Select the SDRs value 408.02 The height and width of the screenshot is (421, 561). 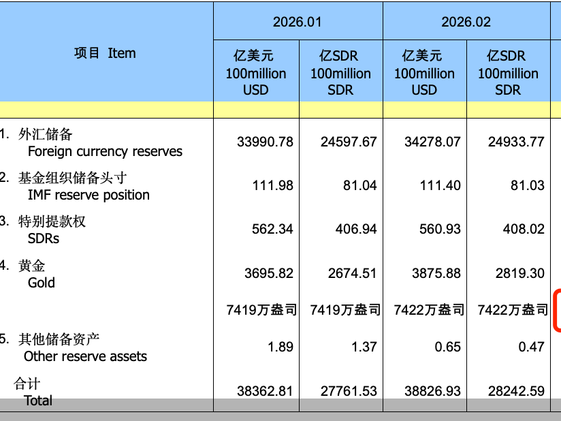pyautogui.click(x=524, y=229)
